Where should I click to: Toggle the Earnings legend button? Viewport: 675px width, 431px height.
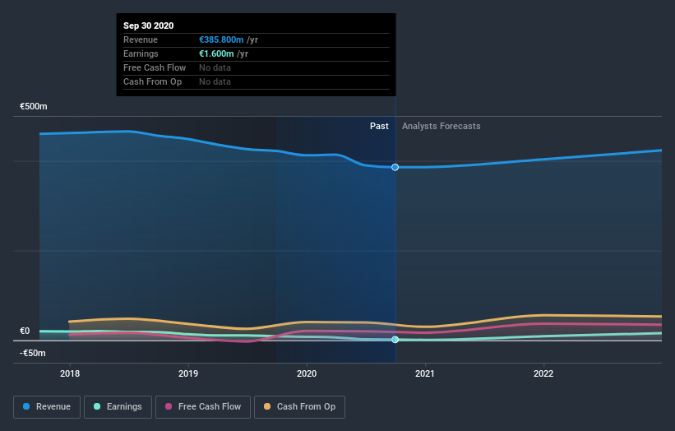pos(118,407)
